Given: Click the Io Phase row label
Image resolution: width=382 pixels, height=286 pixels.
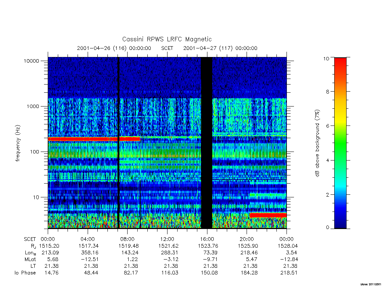Looking at the screenshot, I should 25,273.
